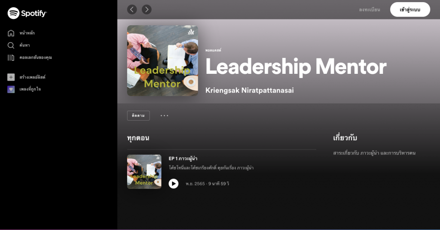Click the พอดแคสต์ label above title
Viewport: 440px width, 230px height.
pos(213,50)
